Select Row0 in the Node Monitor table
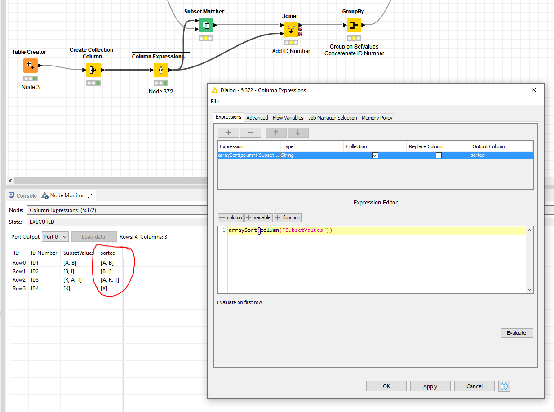Viewport: 554px width, 412px height. [x=19, y=263]
